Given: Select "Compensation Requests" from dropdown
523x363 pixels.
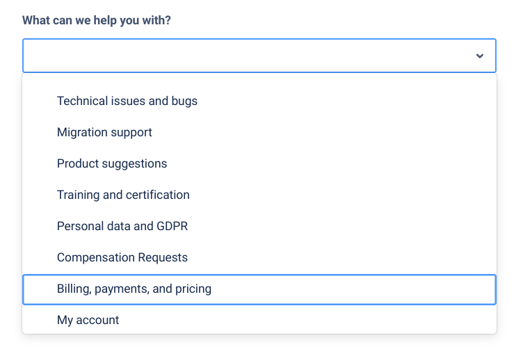Looking at the screenshot, I should coord(122,257).
